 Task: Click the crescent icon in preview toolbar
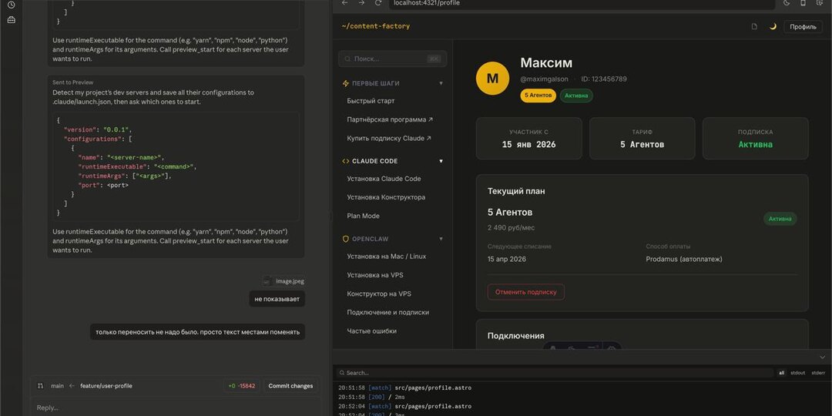point(787,2)
